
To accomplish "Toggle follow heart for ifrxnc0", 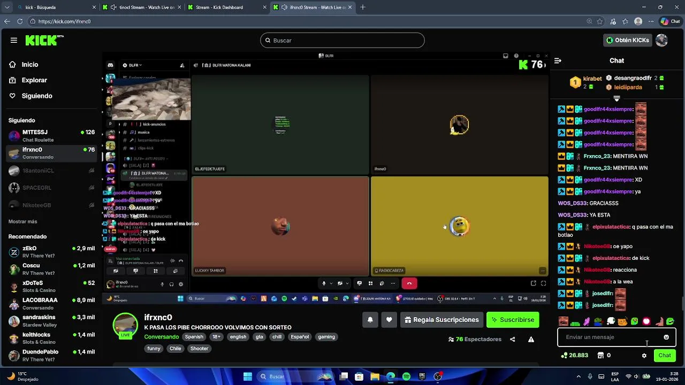I will (x=389, y=320).
